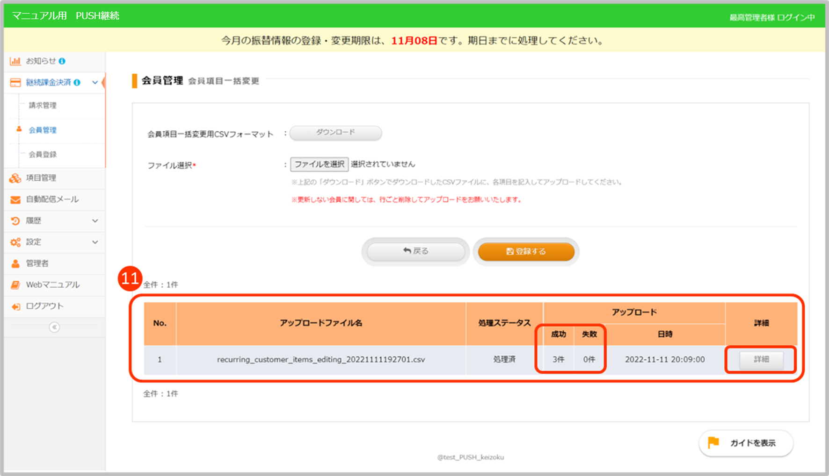Click the info icon next to お知らせ
This screenshot has height=476, width=829.
tap(62, 61)
